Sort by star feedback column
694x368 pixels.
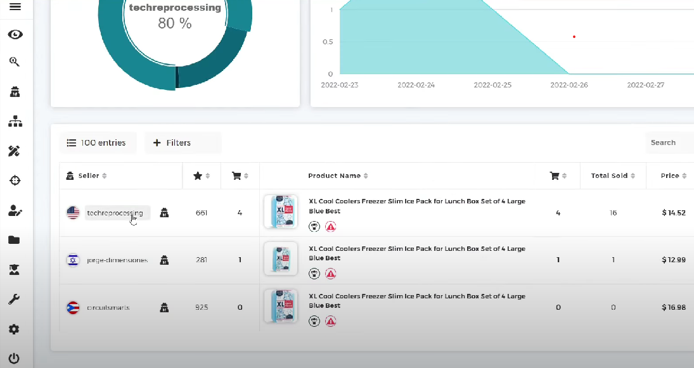(202, 175)
